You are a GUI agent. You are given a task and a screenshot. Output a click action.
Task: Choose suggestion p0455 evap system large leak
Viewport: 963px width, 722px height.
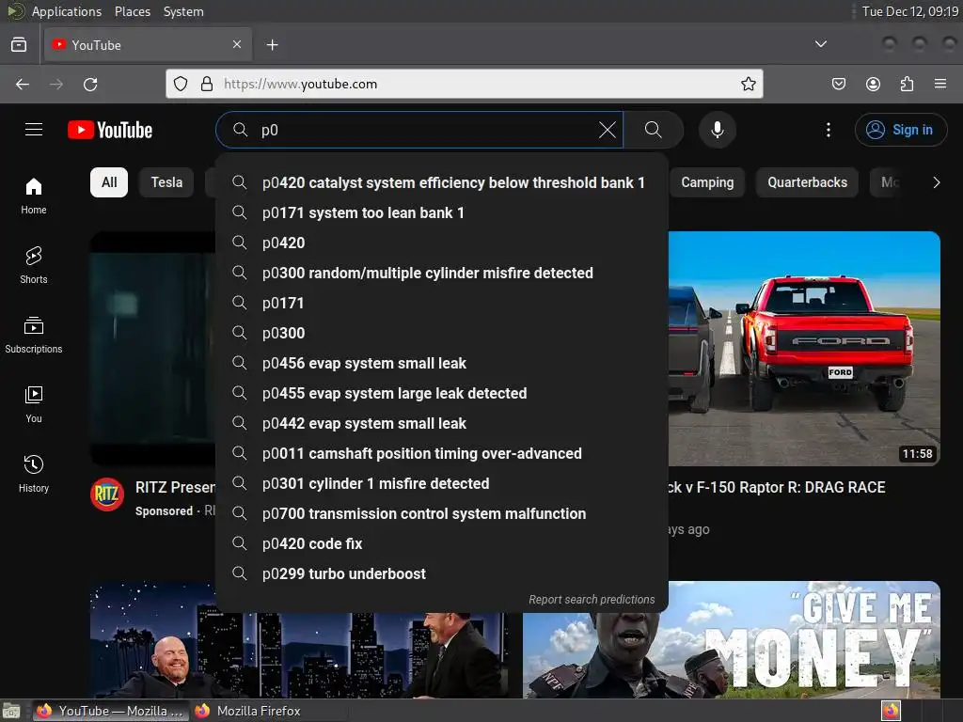442,393
